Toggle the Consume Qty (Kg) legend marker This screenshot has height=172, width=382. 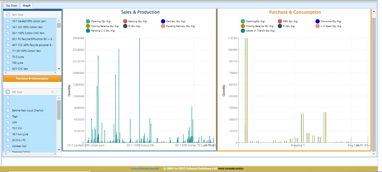(x=318, y=21)
